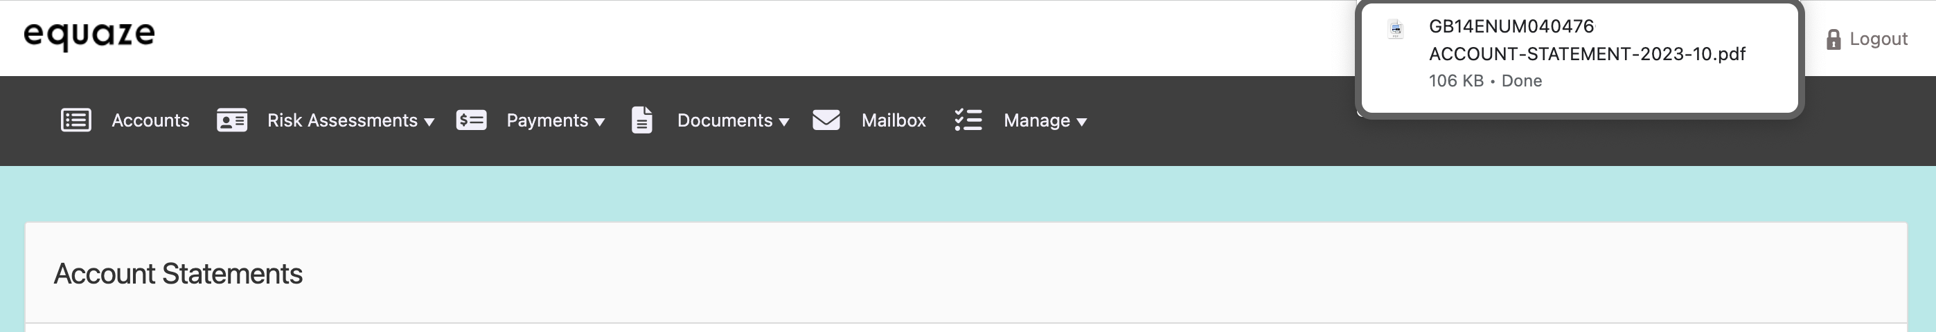This screenshot has width=1936, height=332.
Task: Click the Logout padlock icon
Action: click(x=1833, y=40)
